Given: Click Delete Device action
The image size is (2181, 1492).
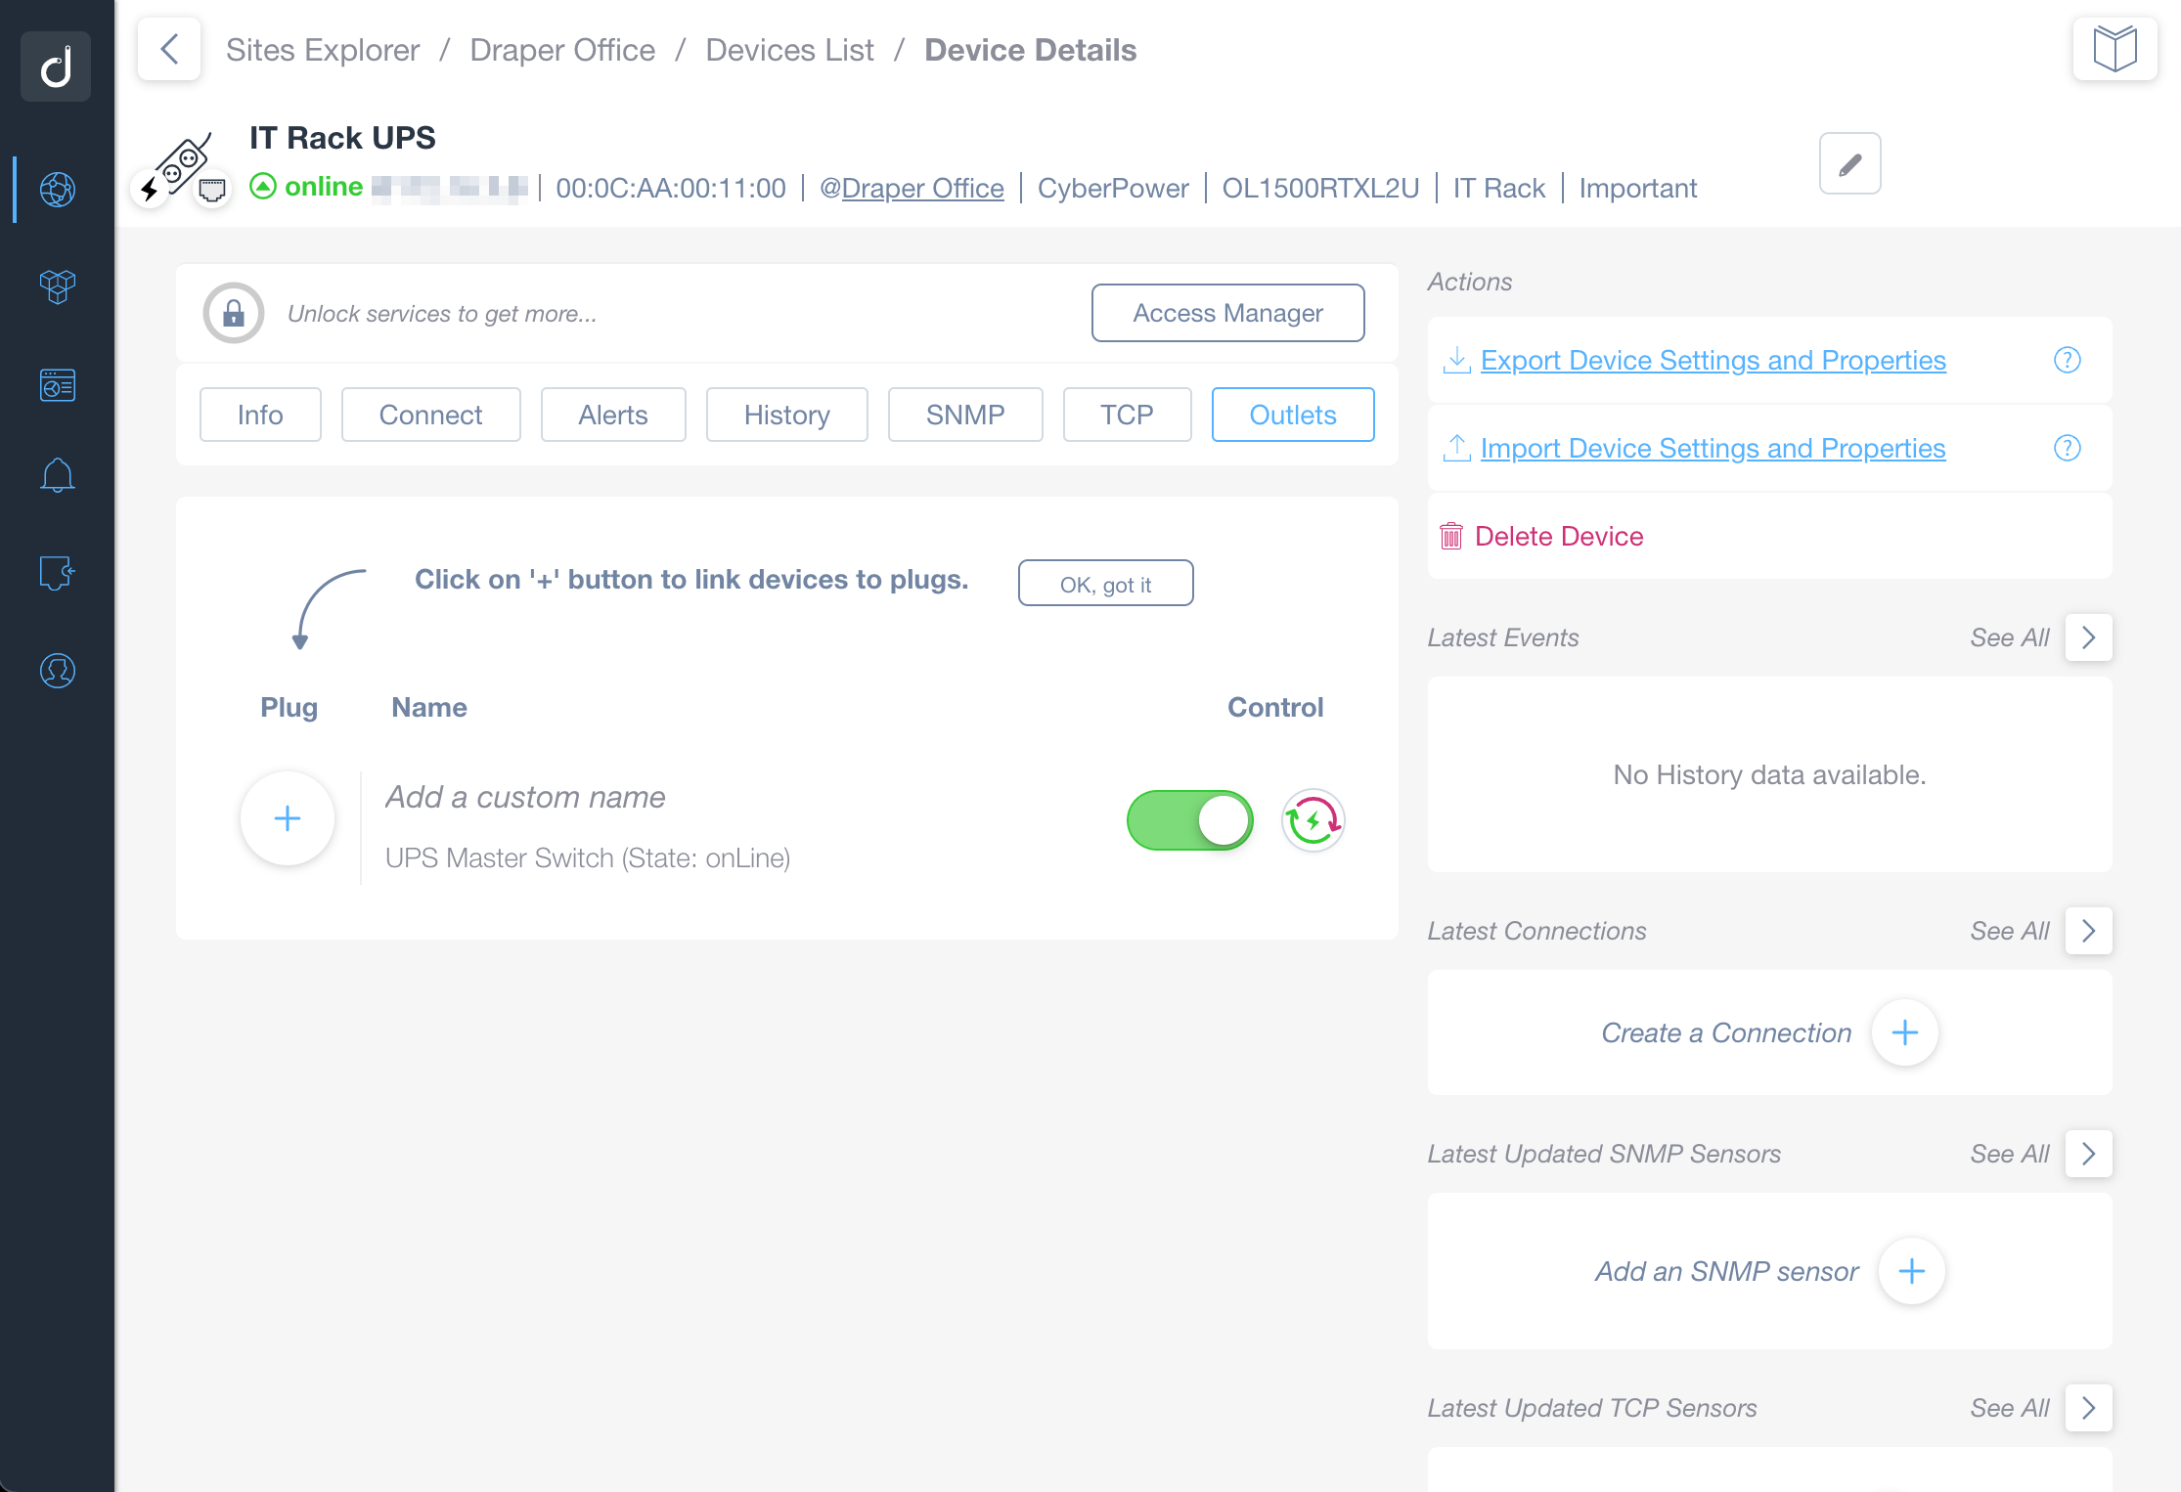Looking at the screenshot, I should click(x=1560, y=535).
